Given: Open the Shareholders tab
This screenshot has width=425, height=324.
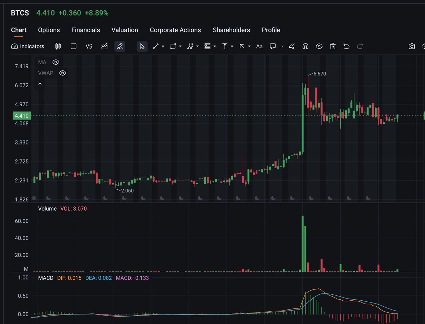Looking at the screenshot, I should coord(231,30).
